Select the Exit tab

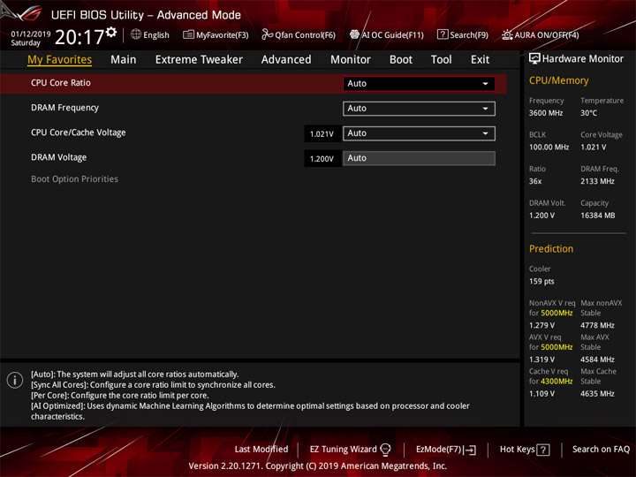tap(480, 60)
